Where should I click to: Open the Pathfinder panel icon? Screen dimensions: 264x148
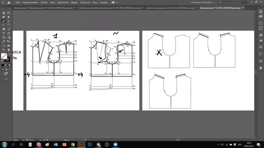261,23
